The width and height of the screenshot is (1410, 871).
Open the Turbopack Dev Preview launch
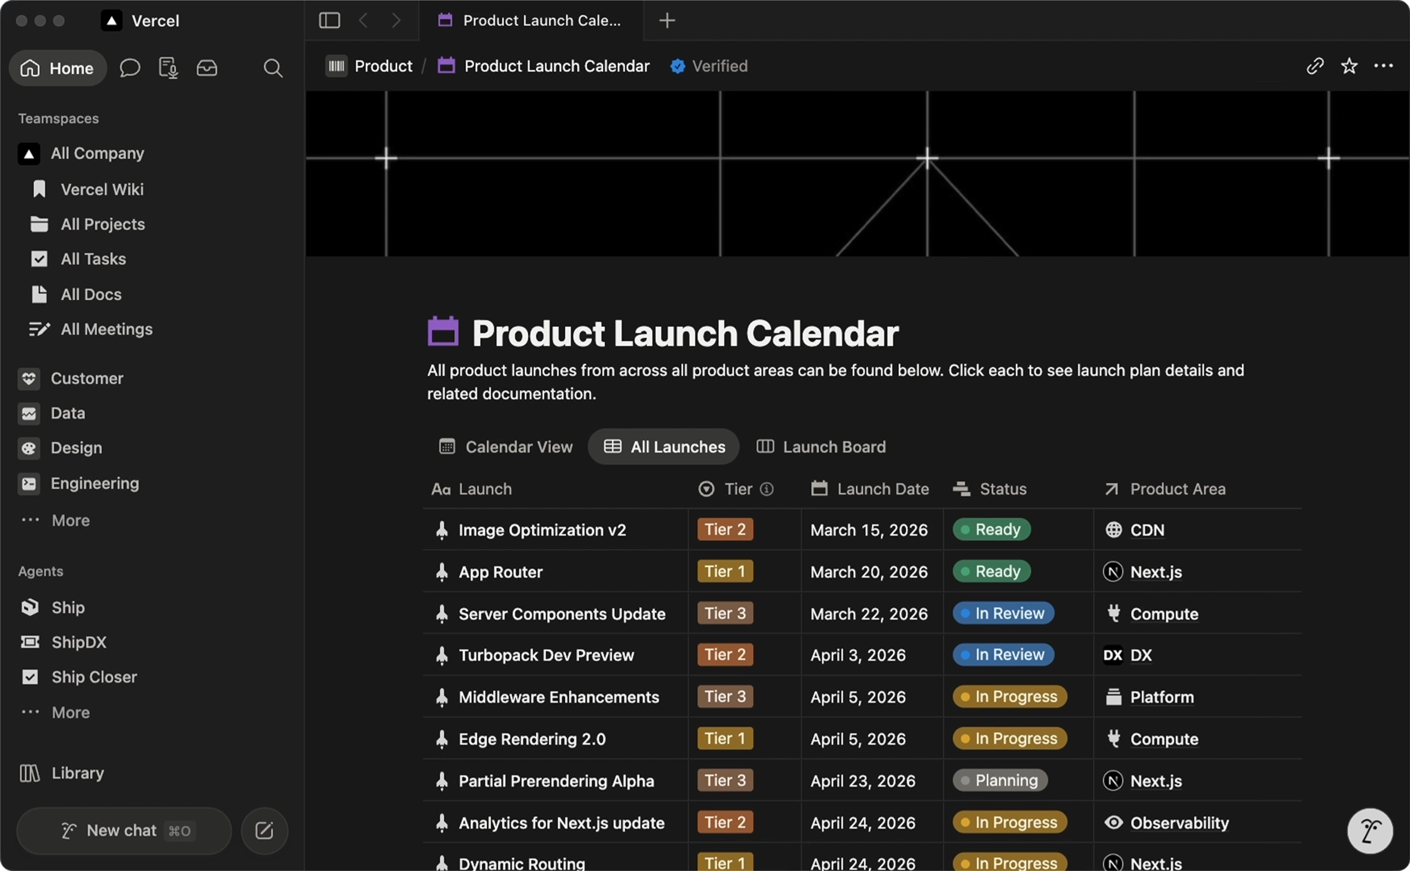pos(546,655)
